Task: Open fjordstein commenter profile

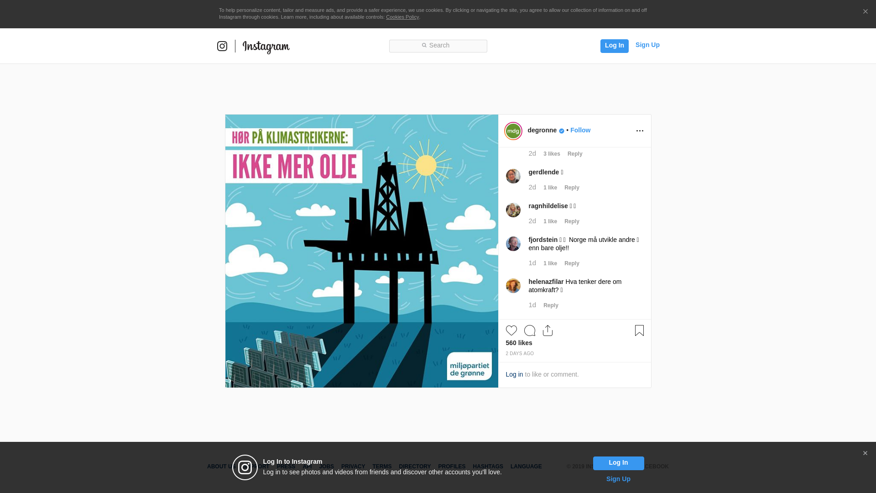Action: [543, 240]
